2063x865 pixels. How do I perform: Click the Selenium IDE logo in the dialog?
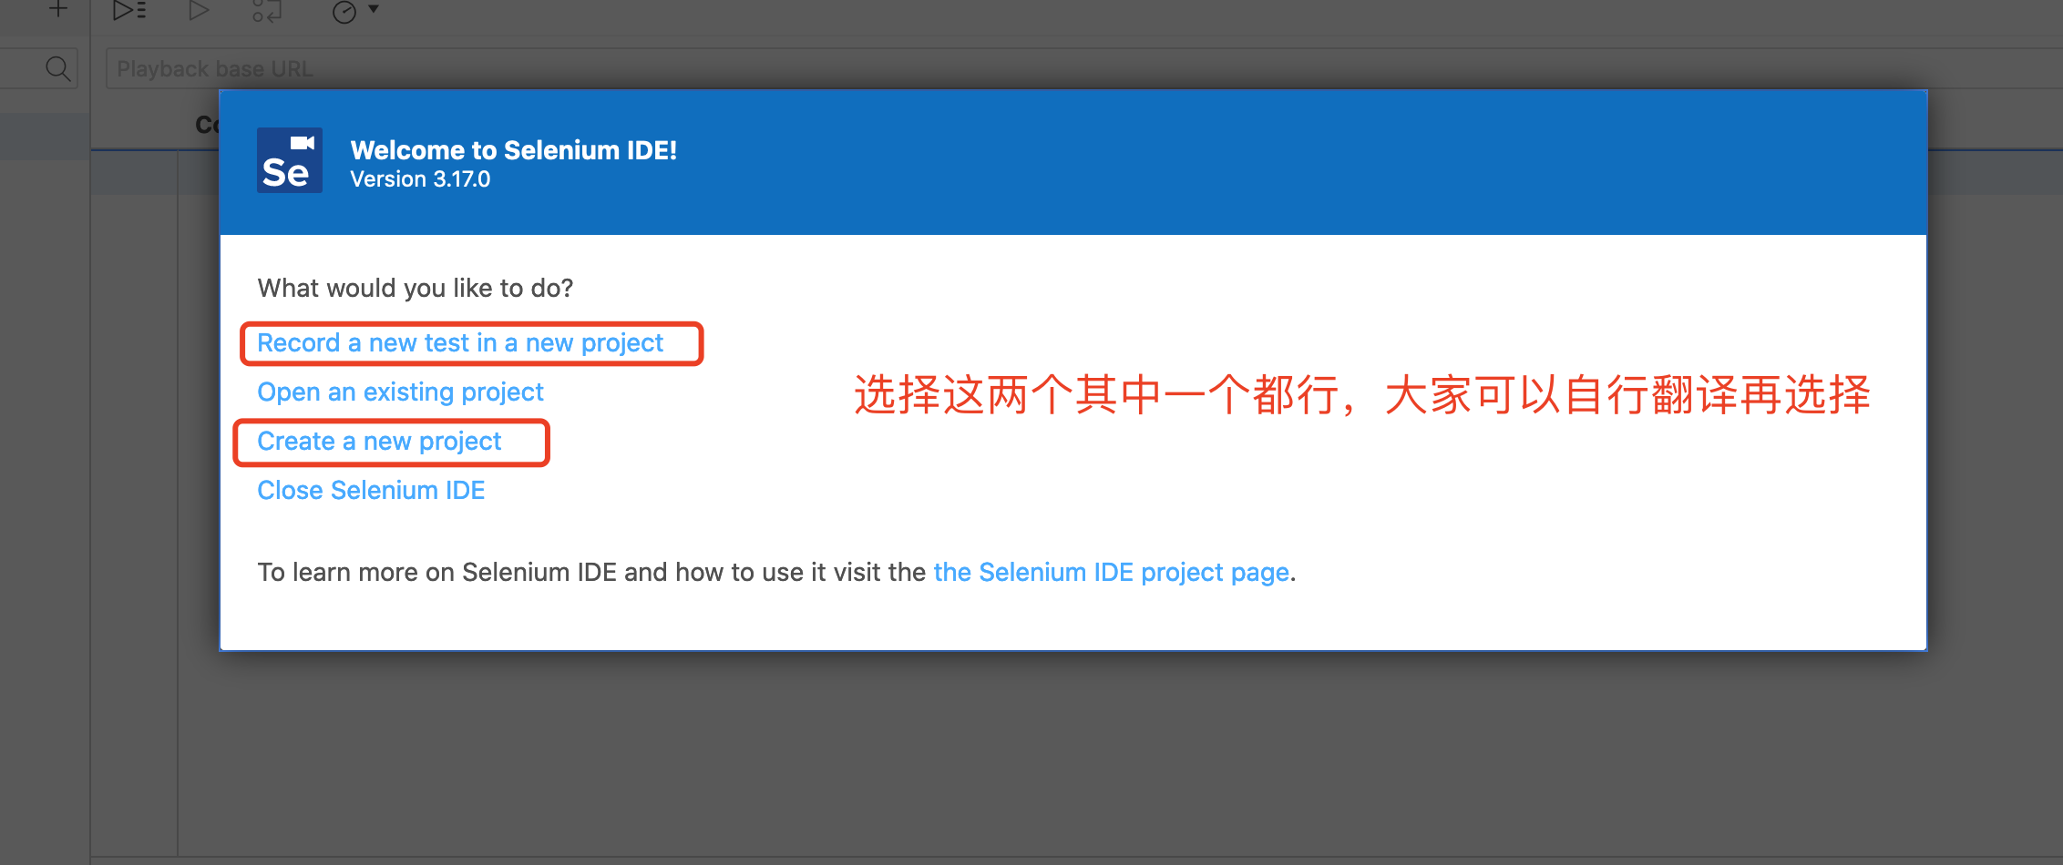coord(290,160)
